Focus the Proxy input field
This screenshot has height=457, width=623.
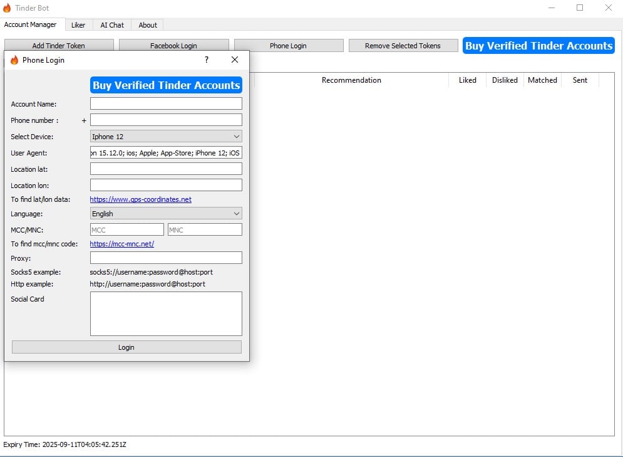click(x=166, y=258)
